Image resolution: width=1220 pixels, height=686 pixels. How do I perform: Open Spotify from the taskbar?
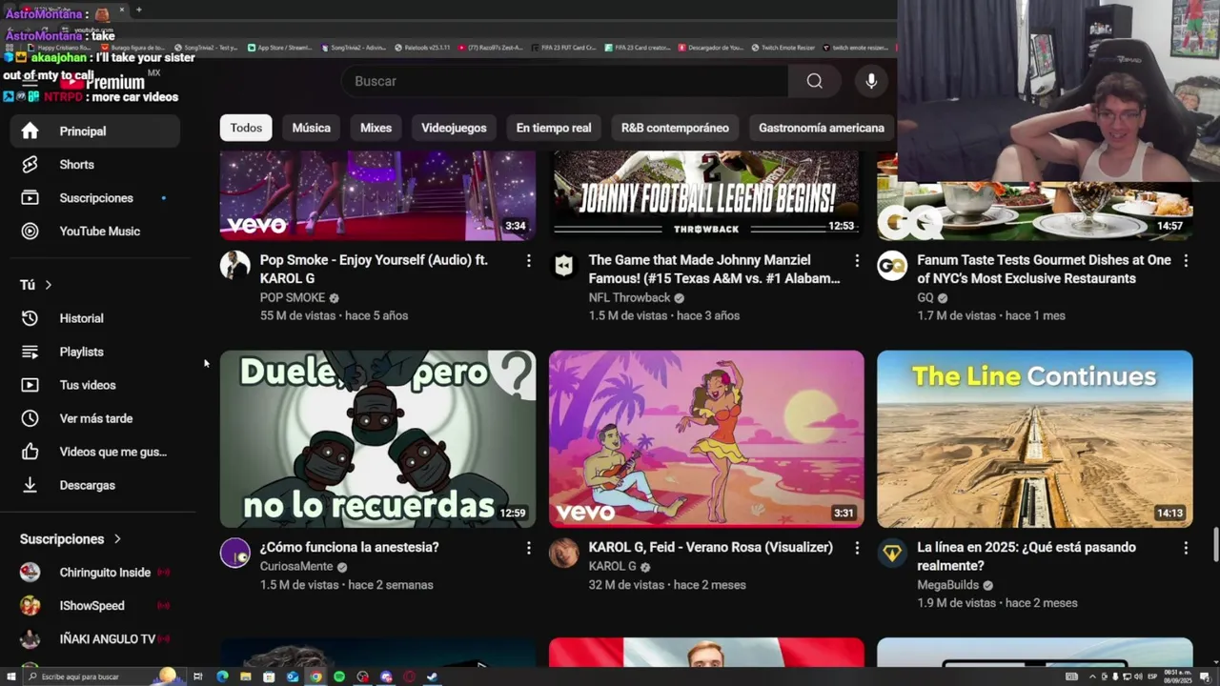(x=339, y=676)
